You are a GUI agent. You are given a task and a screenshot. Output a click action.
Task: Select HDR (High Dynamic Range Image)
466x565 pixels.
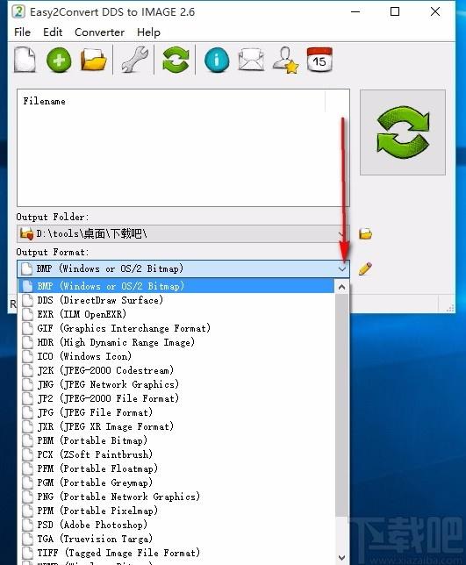(x=176, y=342)
